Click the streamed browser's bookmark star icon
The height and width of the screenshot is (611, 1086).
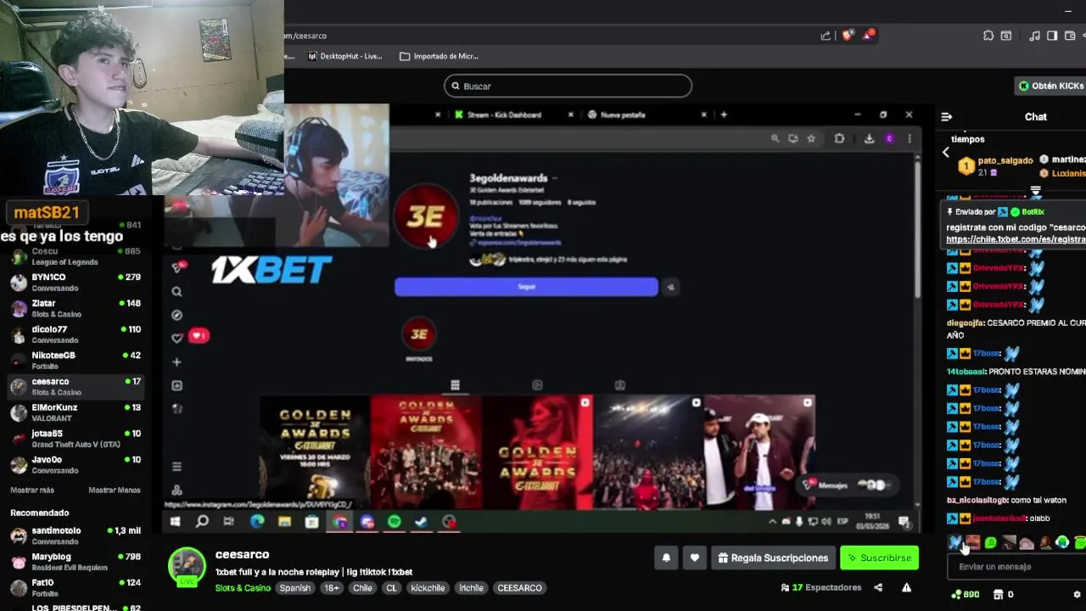pyautogui.click(x=811, y=138)
